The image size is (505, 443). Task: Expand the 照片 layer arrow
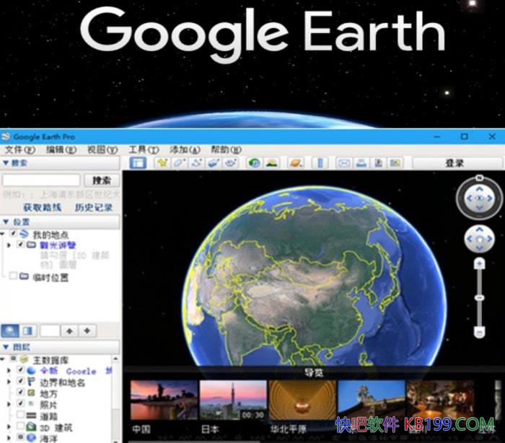tap(9, 404)
